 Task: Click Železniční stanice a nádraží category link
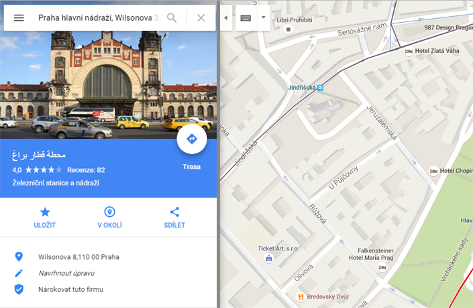[56, 183]
